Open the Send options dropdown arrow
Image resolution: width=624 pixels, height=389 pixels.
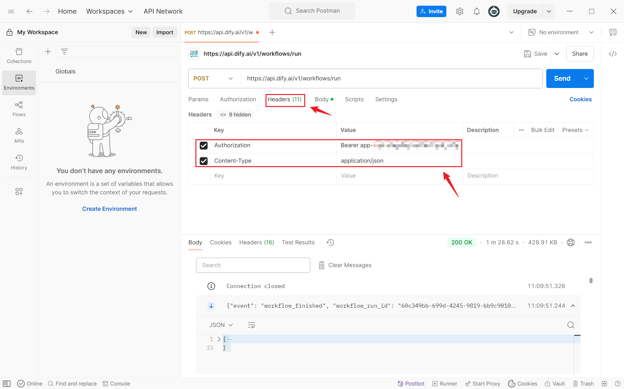point(586,78)
